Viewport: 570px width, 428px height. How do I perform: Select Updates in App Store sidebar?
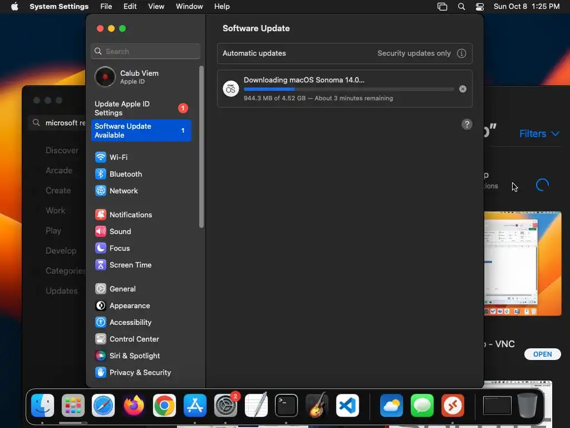coord(61,291)
